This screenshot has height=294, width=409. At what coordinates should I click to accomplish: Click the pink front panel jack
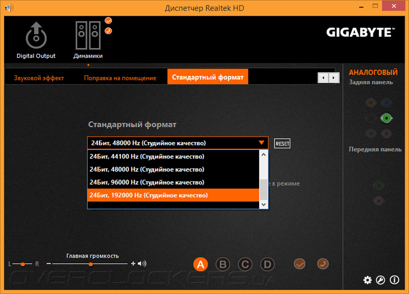(378, 201)
